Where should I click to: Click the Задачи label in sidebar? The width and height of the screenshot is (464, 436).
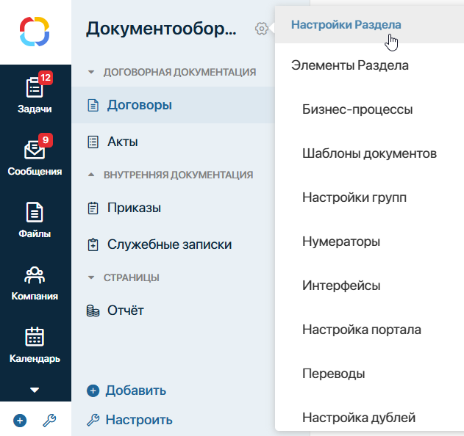(35, 109)
